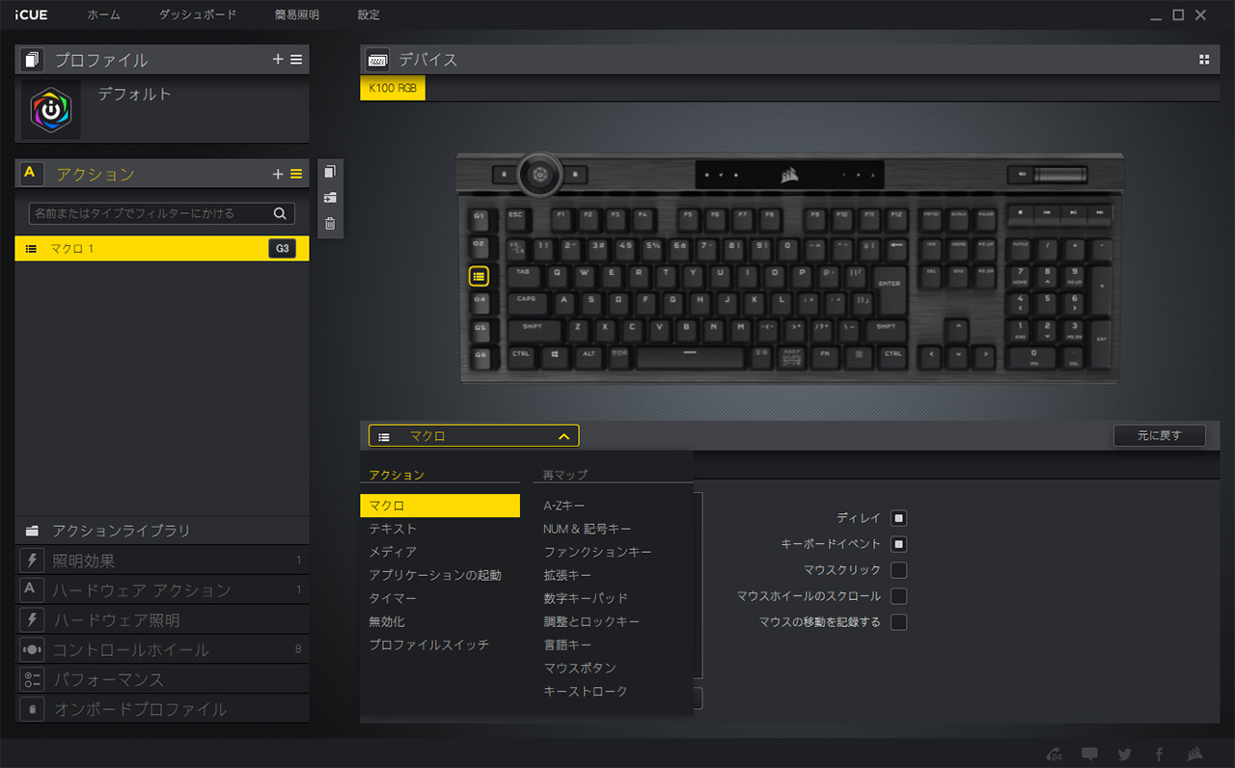Copy the selected action using the copy icon

(330, 172)
